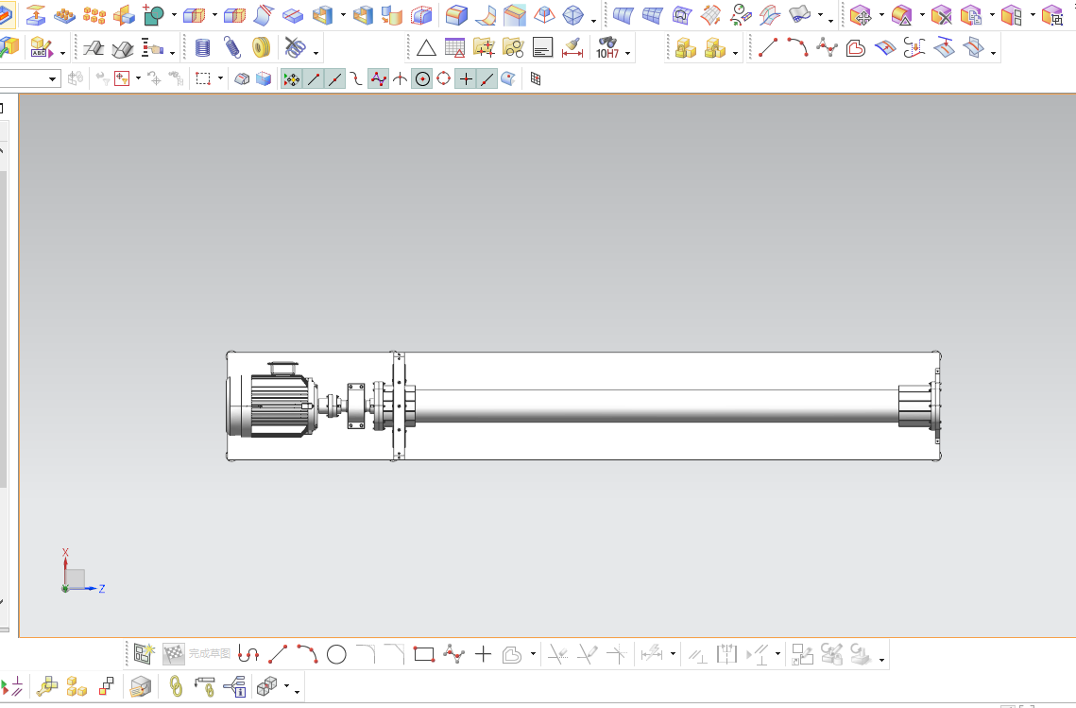Screen dimensions: 1076x708
Task: Select the sketch Point plus tool at bottom
Action: tap(483, 654)
